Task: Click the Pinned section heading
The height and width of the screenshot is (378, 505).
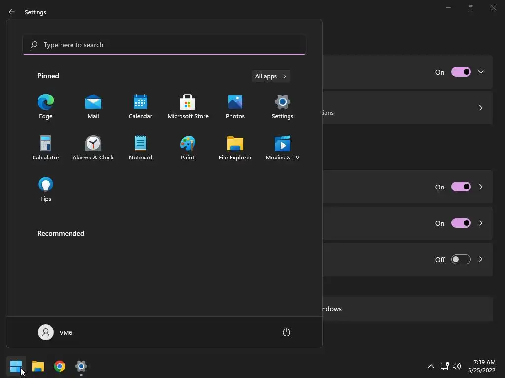Action: coord(48,76)
